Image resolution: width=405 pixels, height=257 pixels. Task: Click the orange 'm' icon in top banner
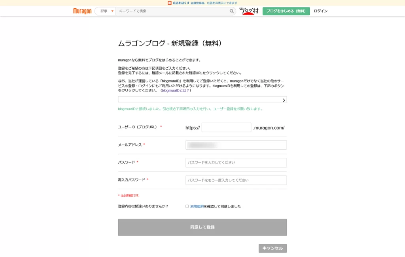click(x=170, y=3)
